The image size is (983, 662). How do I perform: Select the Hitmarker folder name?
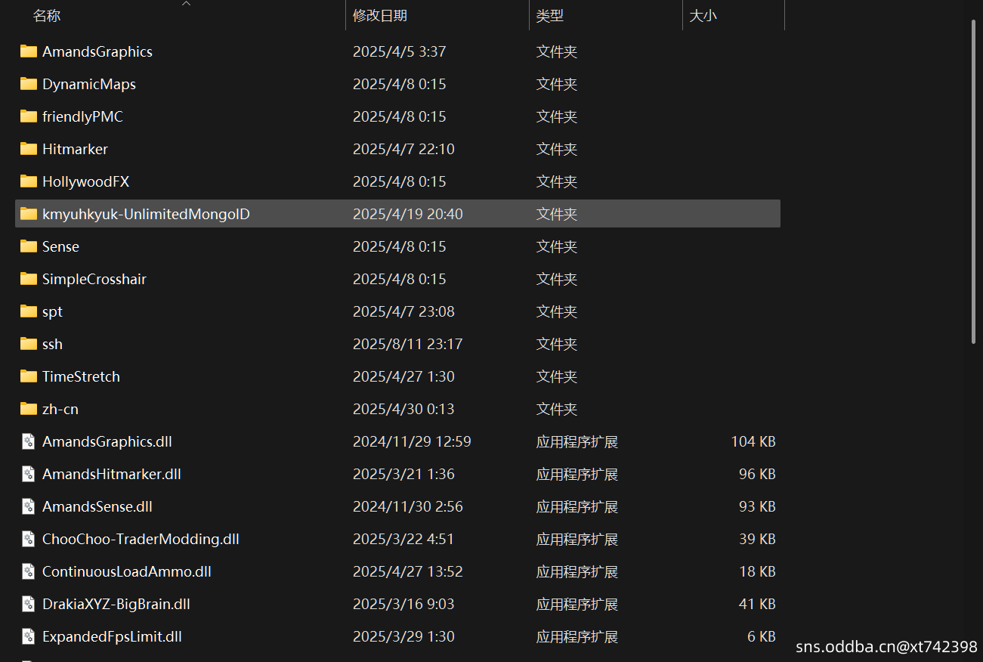point(75,149)
